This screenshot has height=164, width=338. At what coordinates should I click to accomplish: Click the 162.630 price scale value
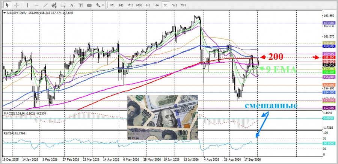(329, 26)
